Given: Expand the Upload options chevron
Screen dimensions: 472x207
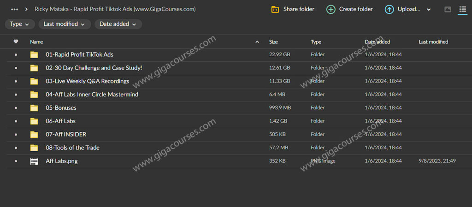Looking at the screenshot, I should point(429,10).
